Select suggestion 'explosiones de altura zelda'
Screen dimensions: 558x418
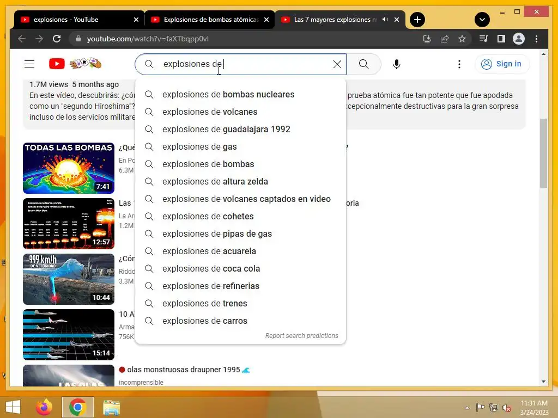point(240,182)
